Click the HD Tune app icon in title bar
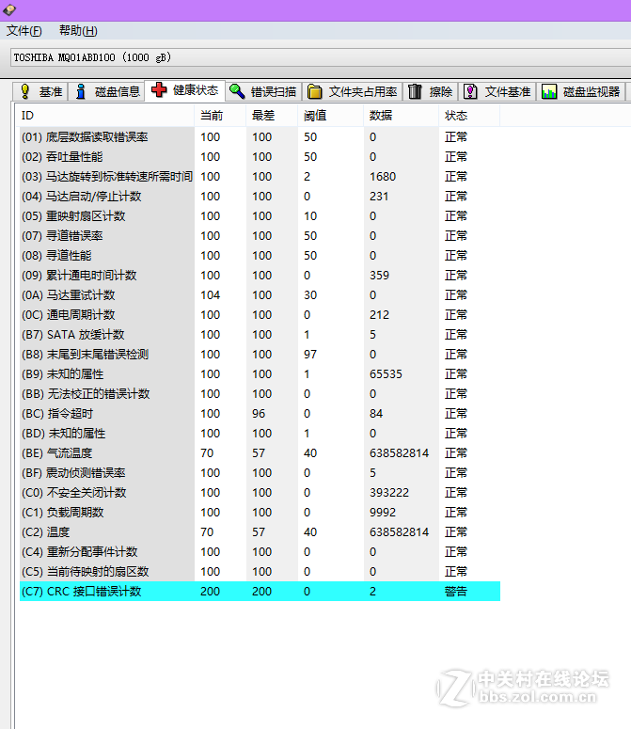The height and width of the screenshot is (729, 631). (9, 9)
